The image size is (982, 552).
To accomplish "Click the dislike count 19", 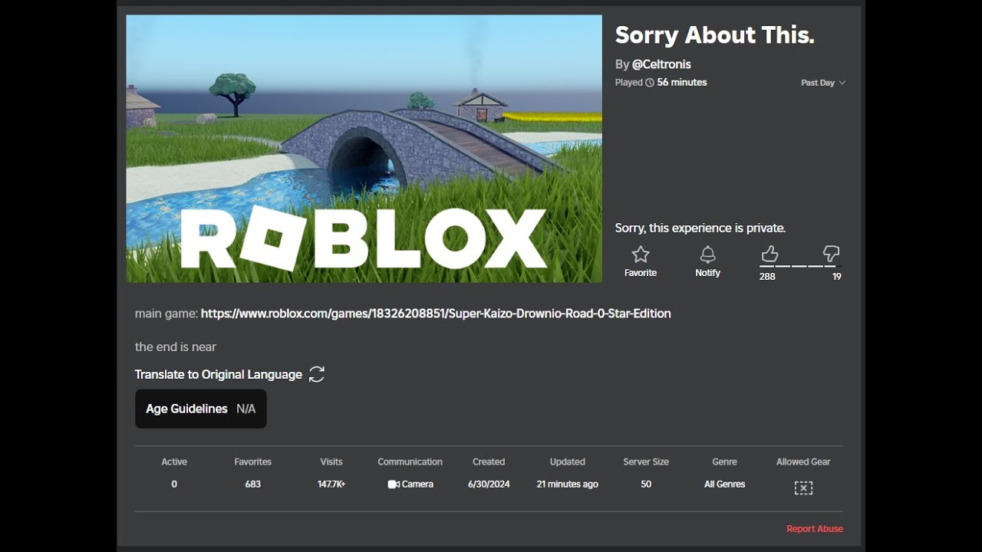I will pyautogui.click(x=837, y=277).
